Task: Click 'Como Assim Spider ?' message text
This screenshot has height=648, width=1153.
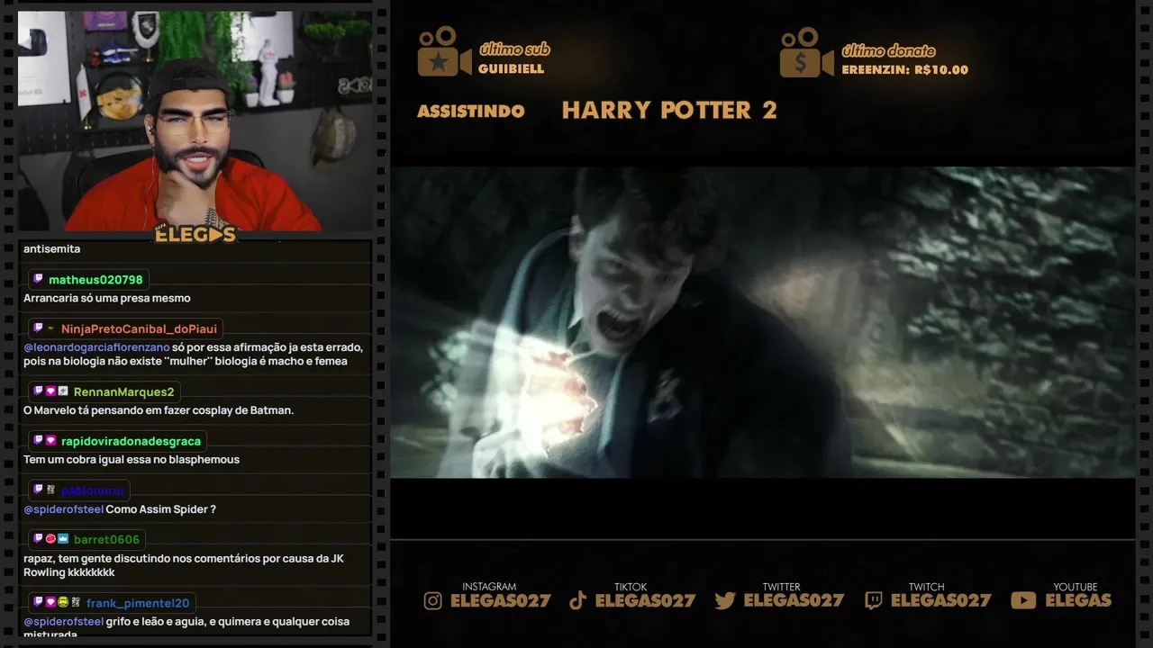Action: pos(161,509)
